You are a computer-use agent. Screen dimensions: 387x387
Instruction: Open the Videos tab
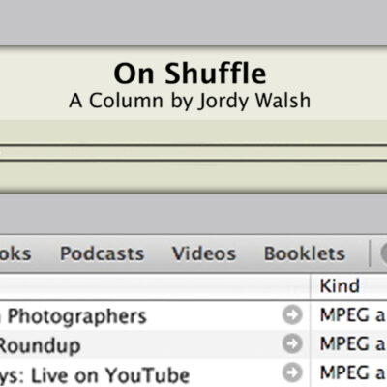click(x=204, y=253)
